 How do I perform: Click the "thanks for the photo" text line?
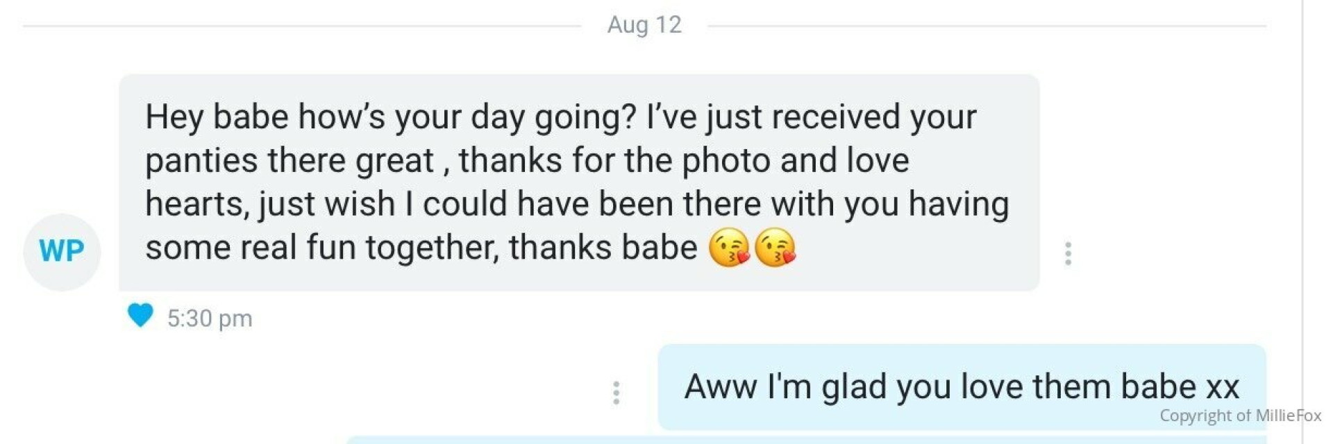[x=569, y=160]
